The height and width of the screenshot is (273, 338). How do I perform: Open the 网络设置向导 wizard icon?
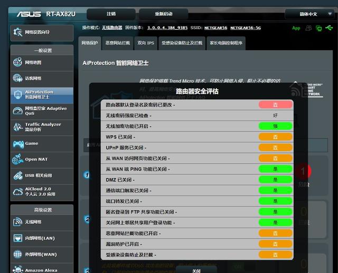pyautogui.click(x=17, y=32)
